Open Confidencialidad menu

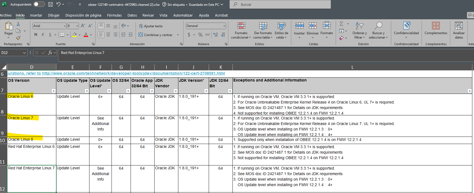point(406,30)
